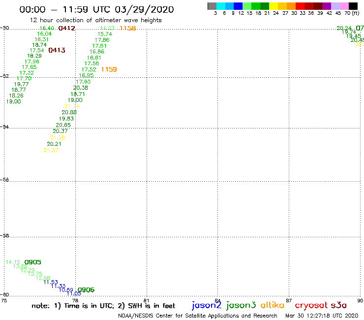Click the 18.74 wave height reading
This screenshot has height=320, width=364.
(39, 45)
